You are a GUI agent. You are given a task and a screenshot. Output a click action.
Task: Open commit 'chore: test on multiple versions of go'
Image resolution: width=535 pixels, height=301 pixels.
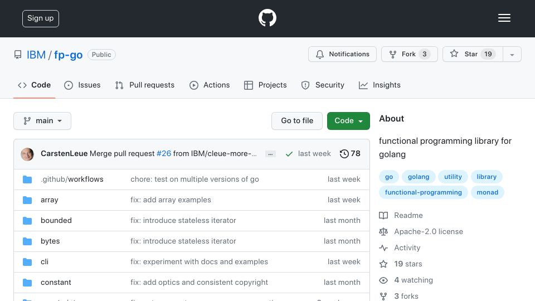pos(194,179)
